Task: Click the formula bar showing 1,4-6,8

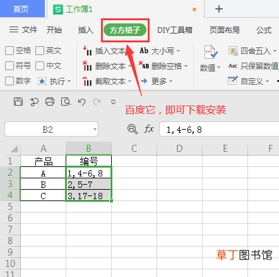Action: pos(219,129)
